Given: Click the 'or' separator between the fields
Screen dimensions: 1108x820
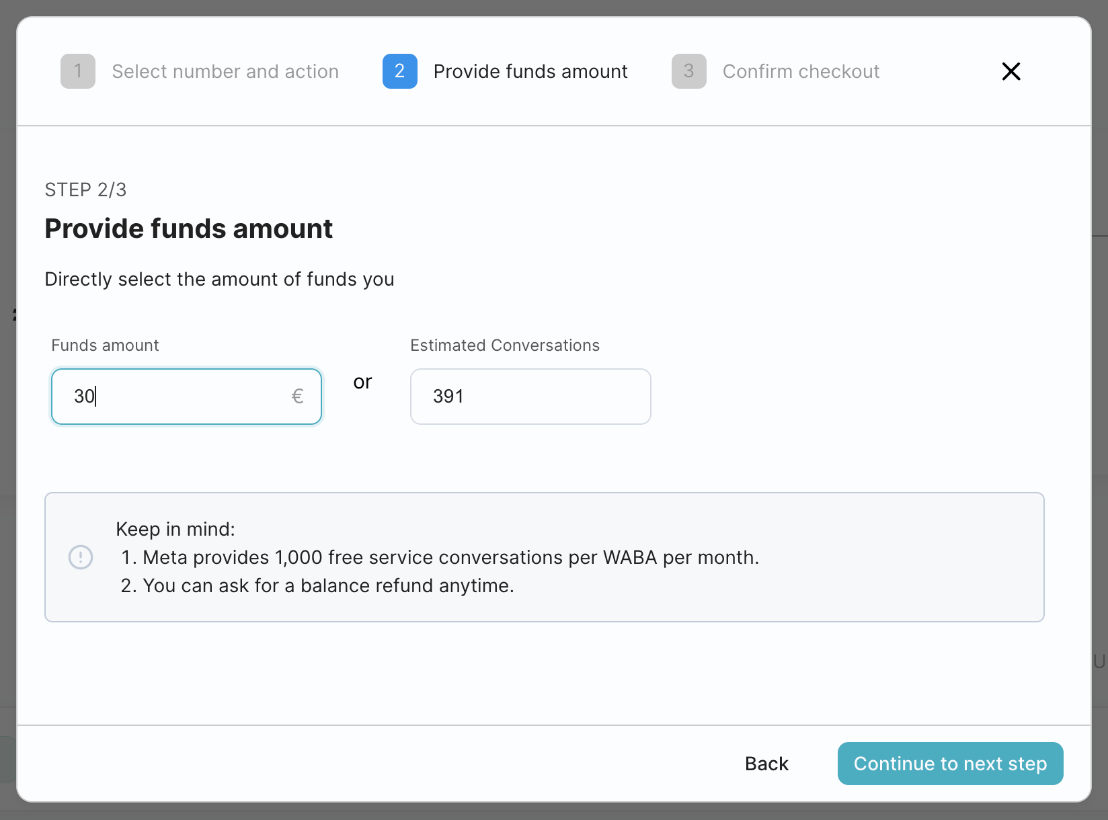Looking at the screenshot, I should pos(362,382).
